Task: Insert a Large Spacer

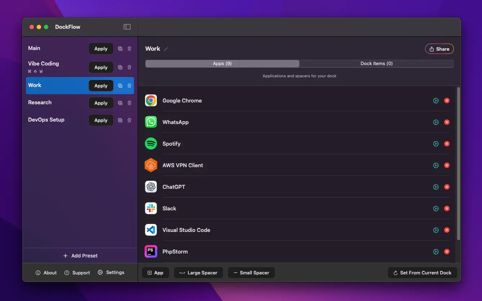Action: pos(198,273)
